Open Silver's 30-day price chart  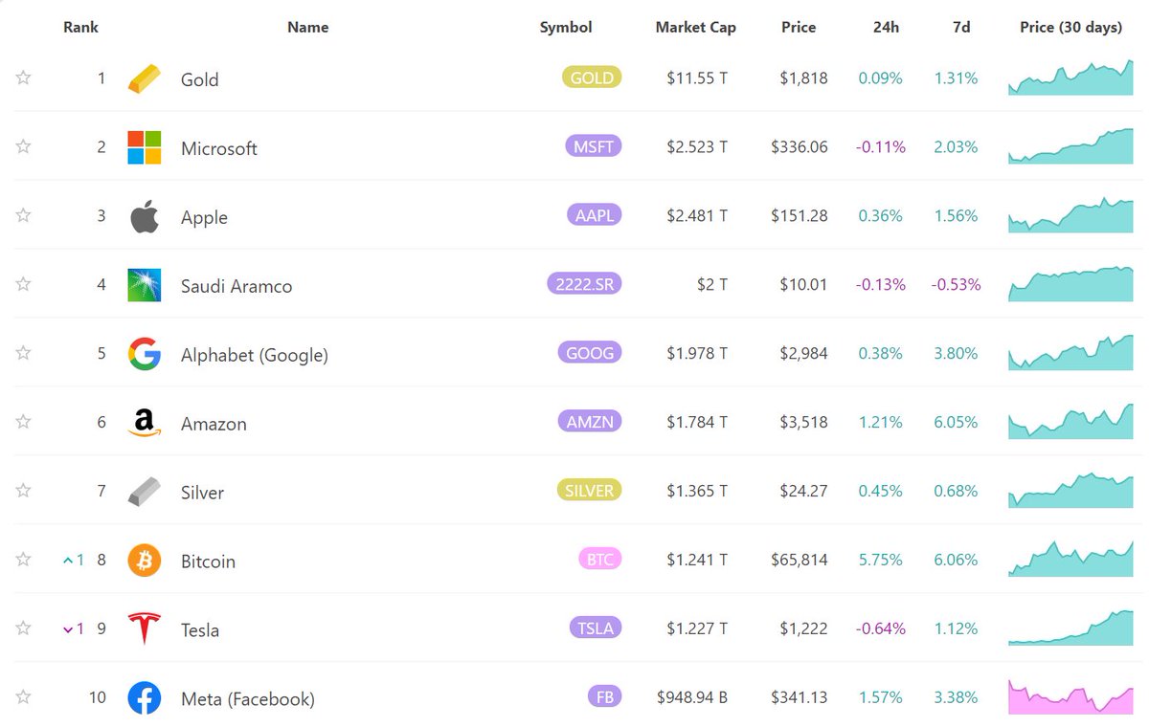[1070, 491]
